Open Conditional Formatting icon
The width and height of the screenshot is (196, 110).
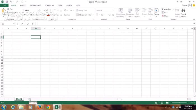pos(121,11)
